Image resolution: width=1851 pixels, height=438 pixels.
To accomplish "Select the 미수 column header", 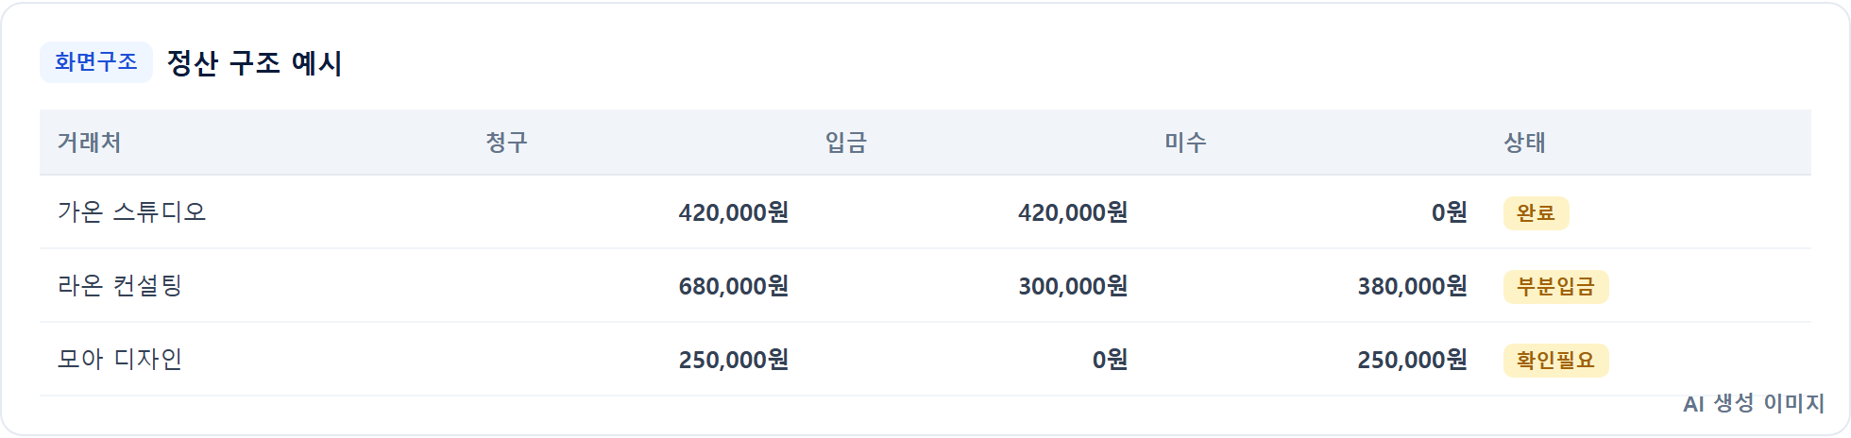I will tap(1185, 143).
